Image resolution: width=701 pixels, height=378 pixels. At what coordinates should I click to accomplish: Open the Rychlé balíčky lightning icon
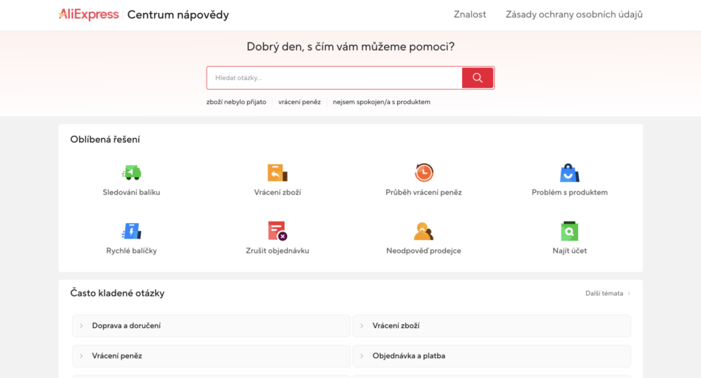tap(131, 231)
